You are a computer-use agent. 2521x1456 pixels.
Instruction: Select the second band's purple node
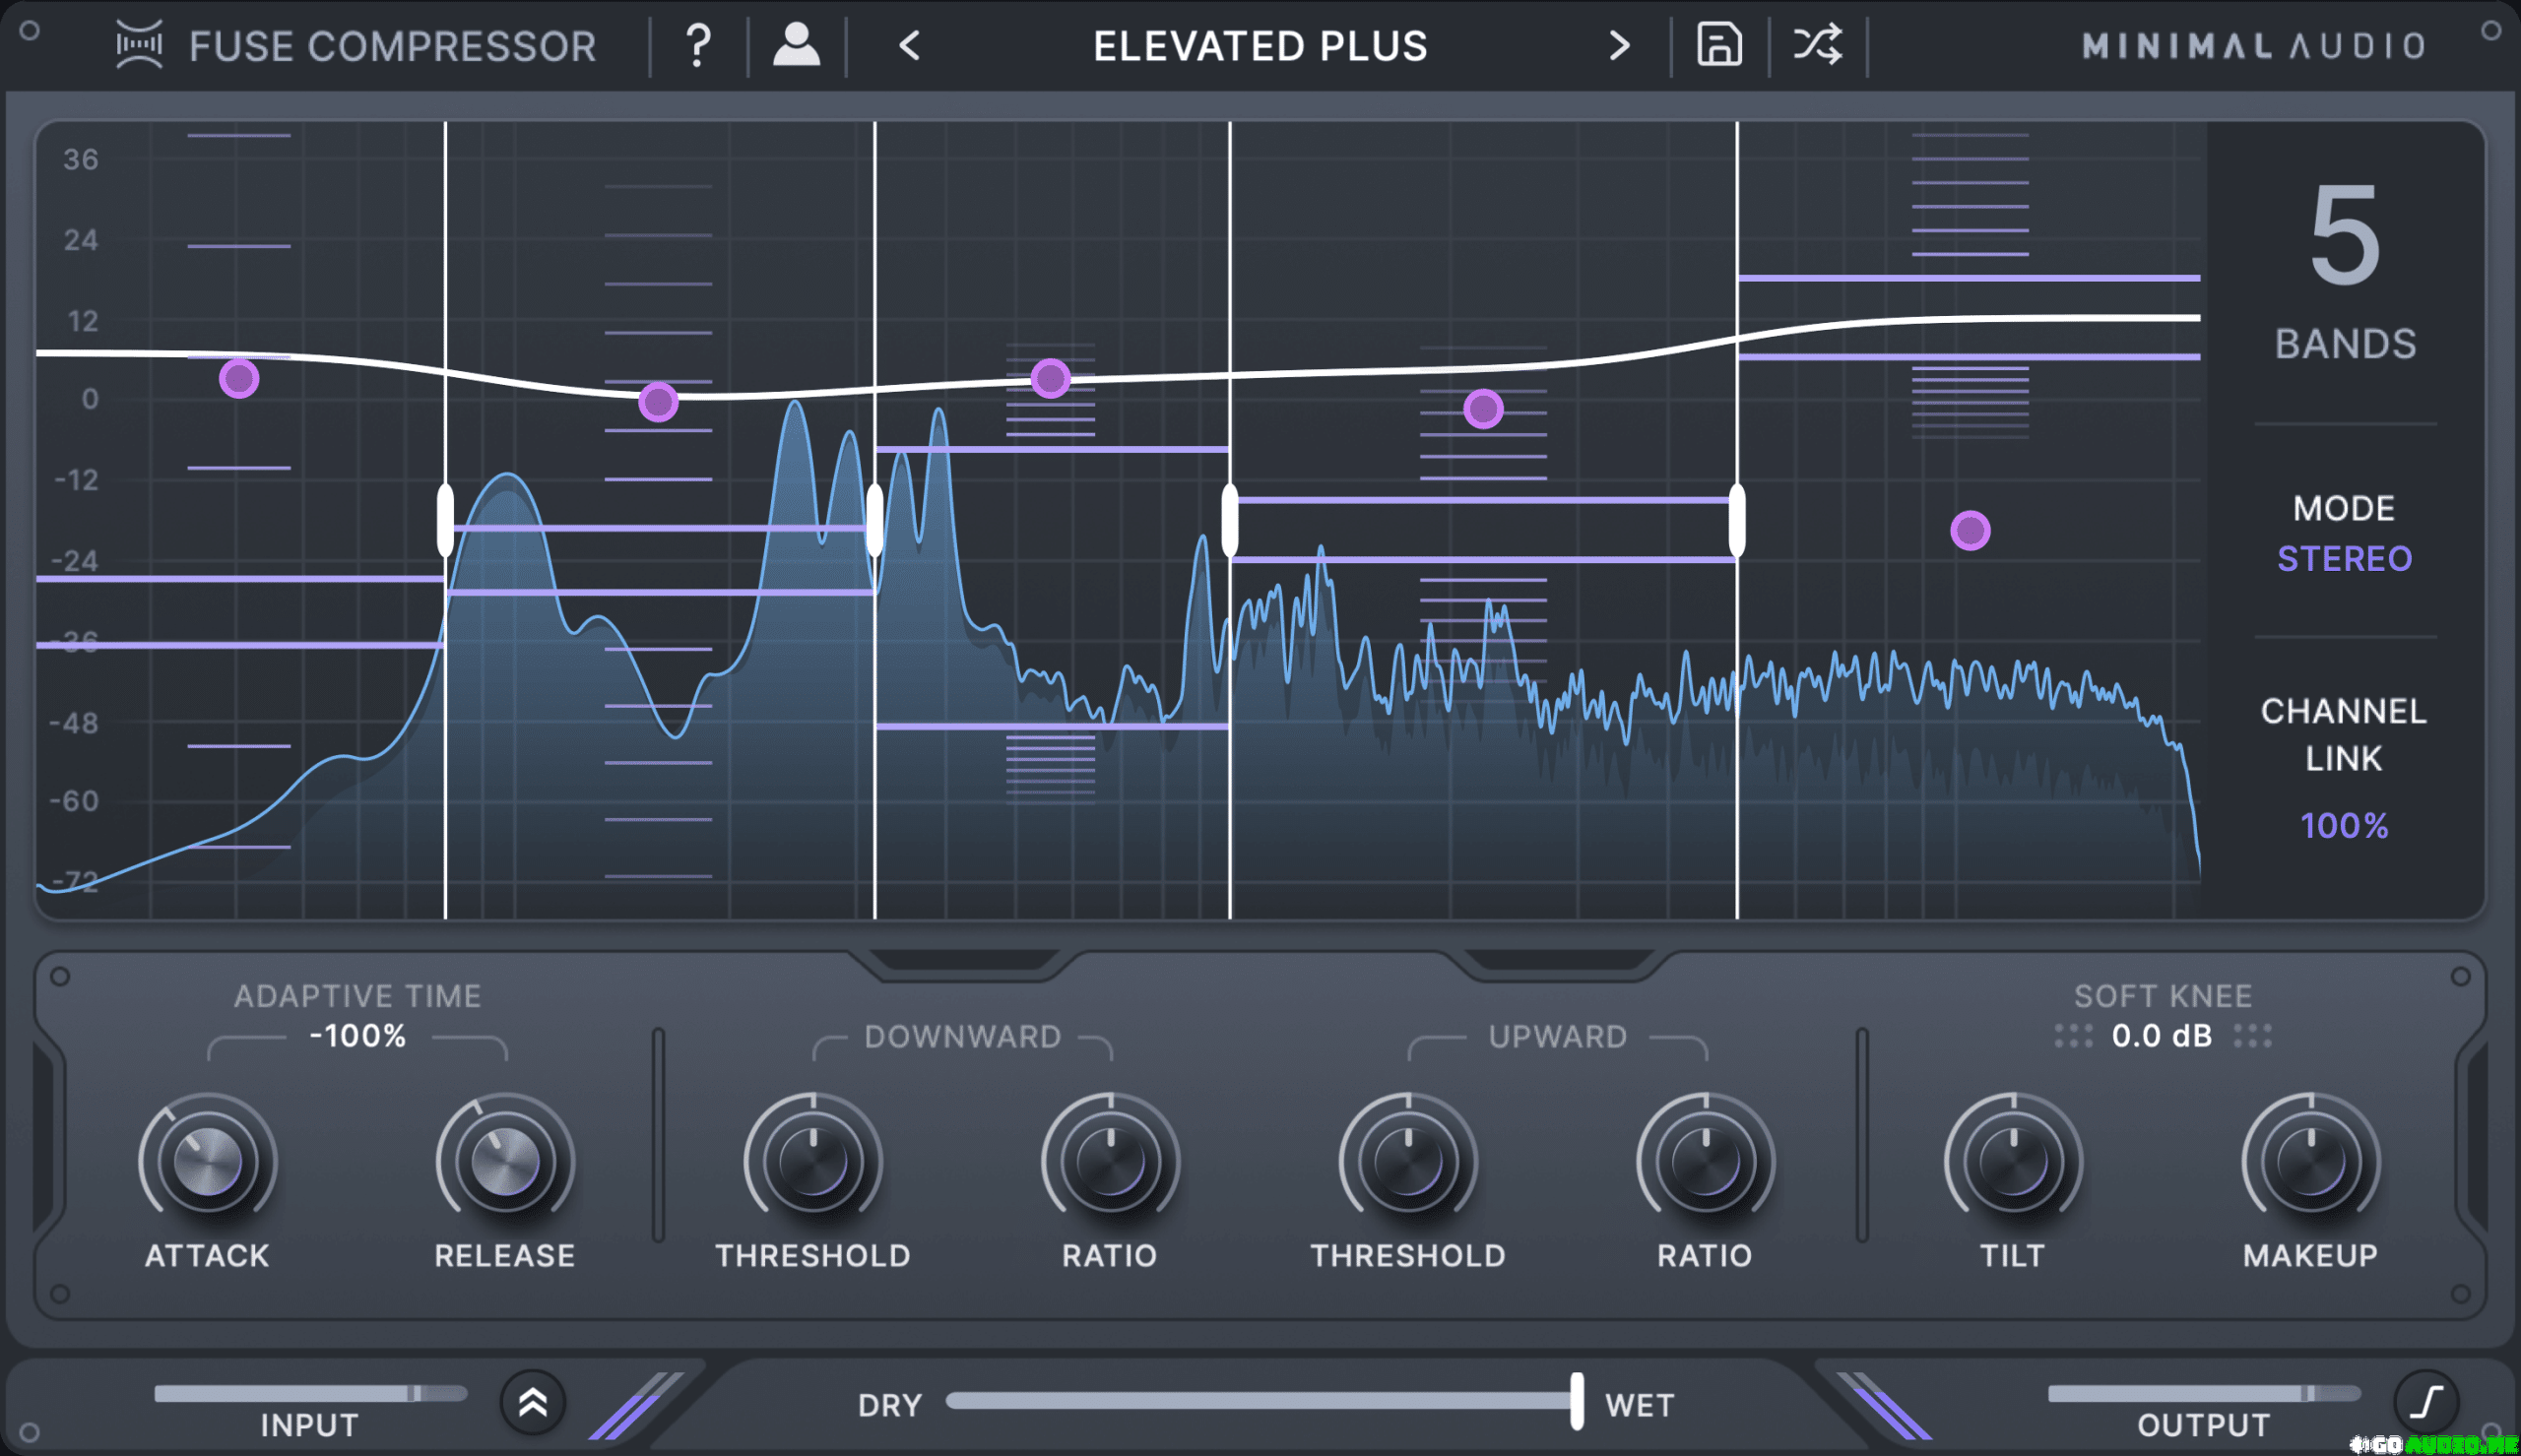coord(658,402)
